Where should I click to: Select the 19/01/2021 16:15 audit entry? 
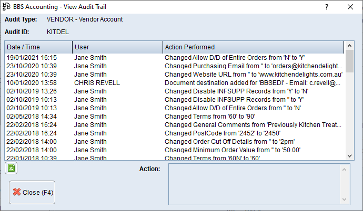pos(32,58)
